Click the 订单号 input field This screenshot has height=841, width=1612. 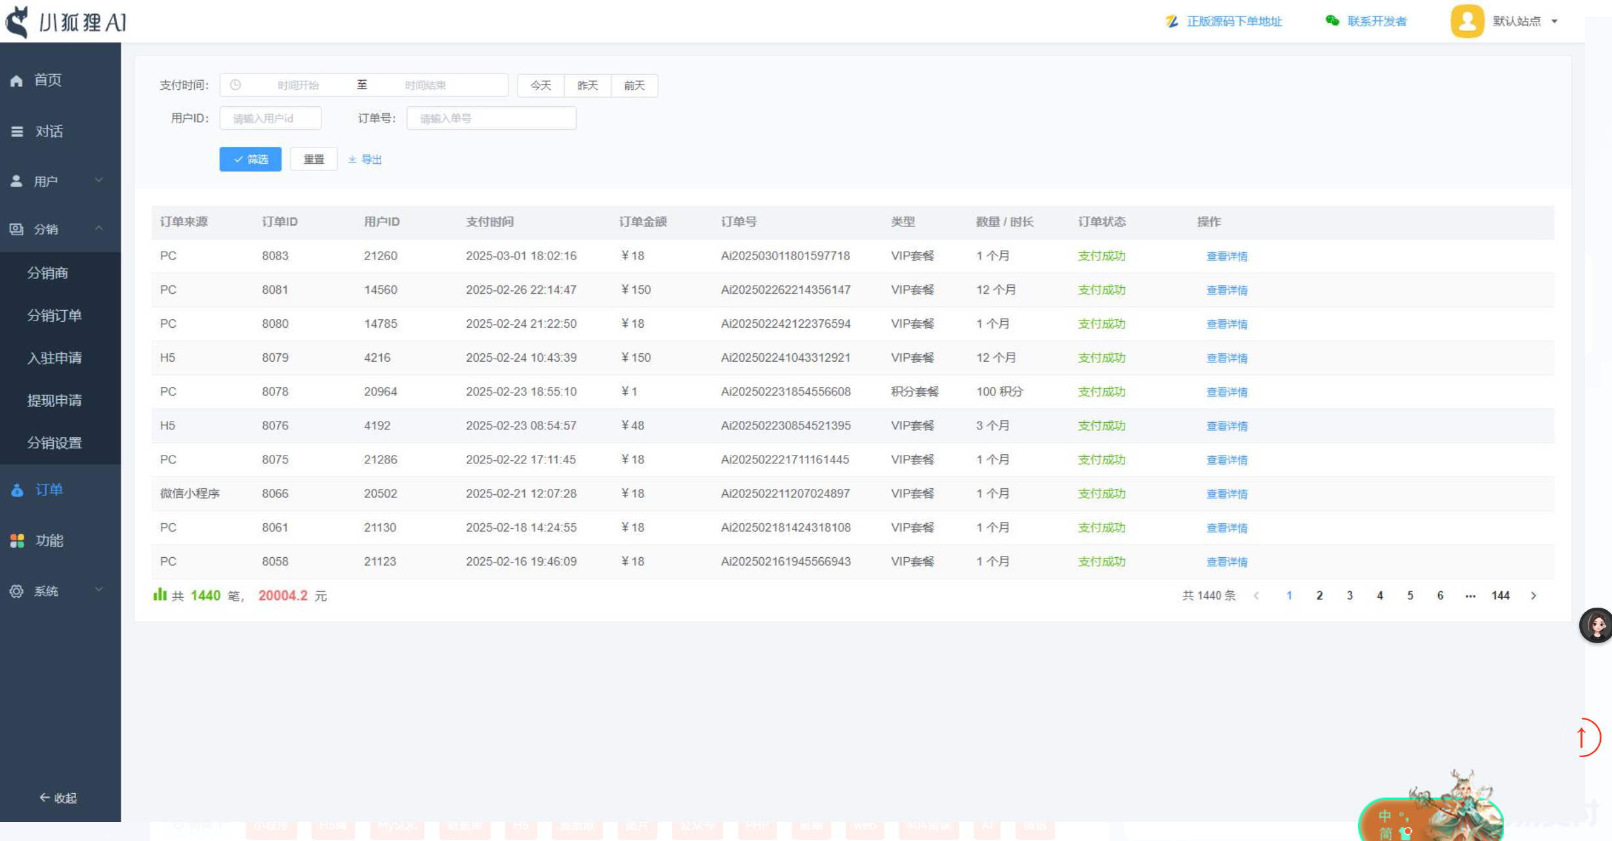(491, 119)
